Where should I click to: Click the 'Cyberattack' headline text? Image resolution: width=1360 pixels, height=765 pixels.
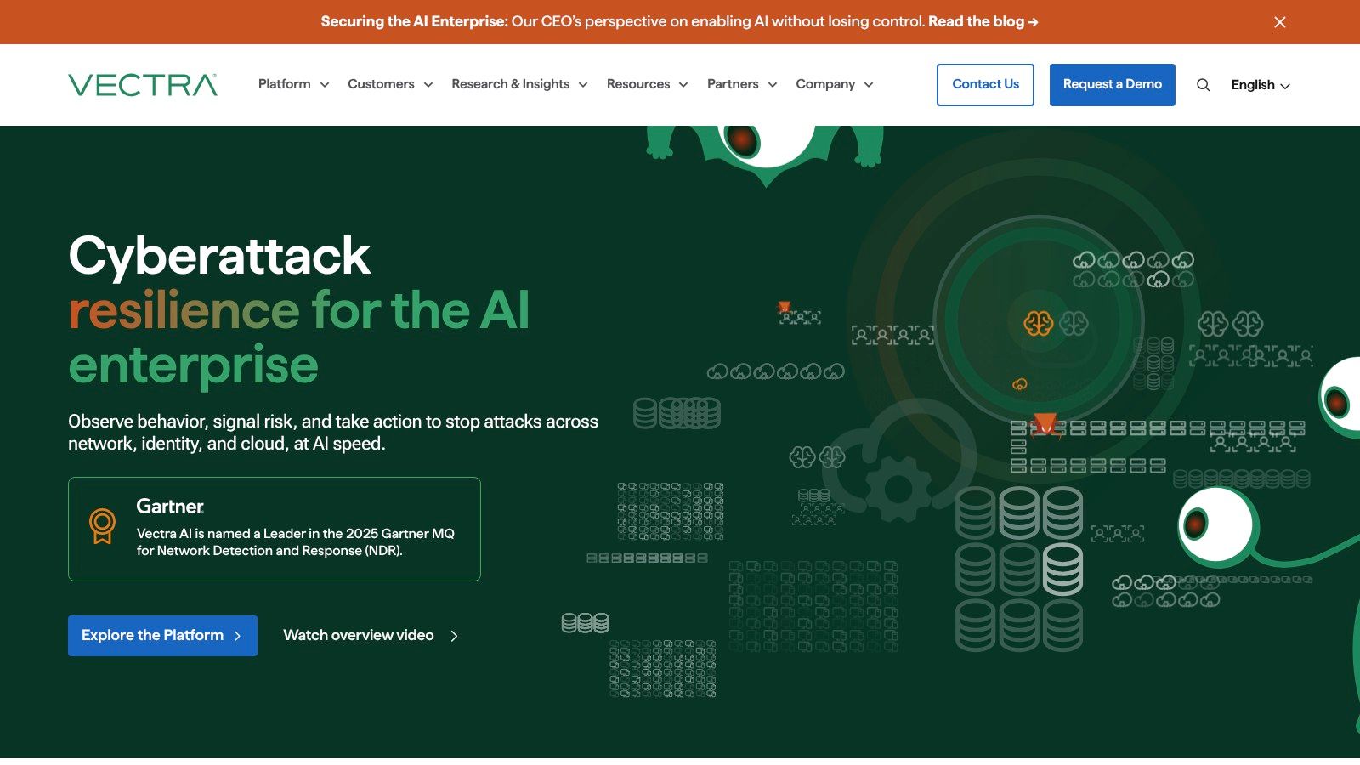pyautogui.click(x=219, y=255)
